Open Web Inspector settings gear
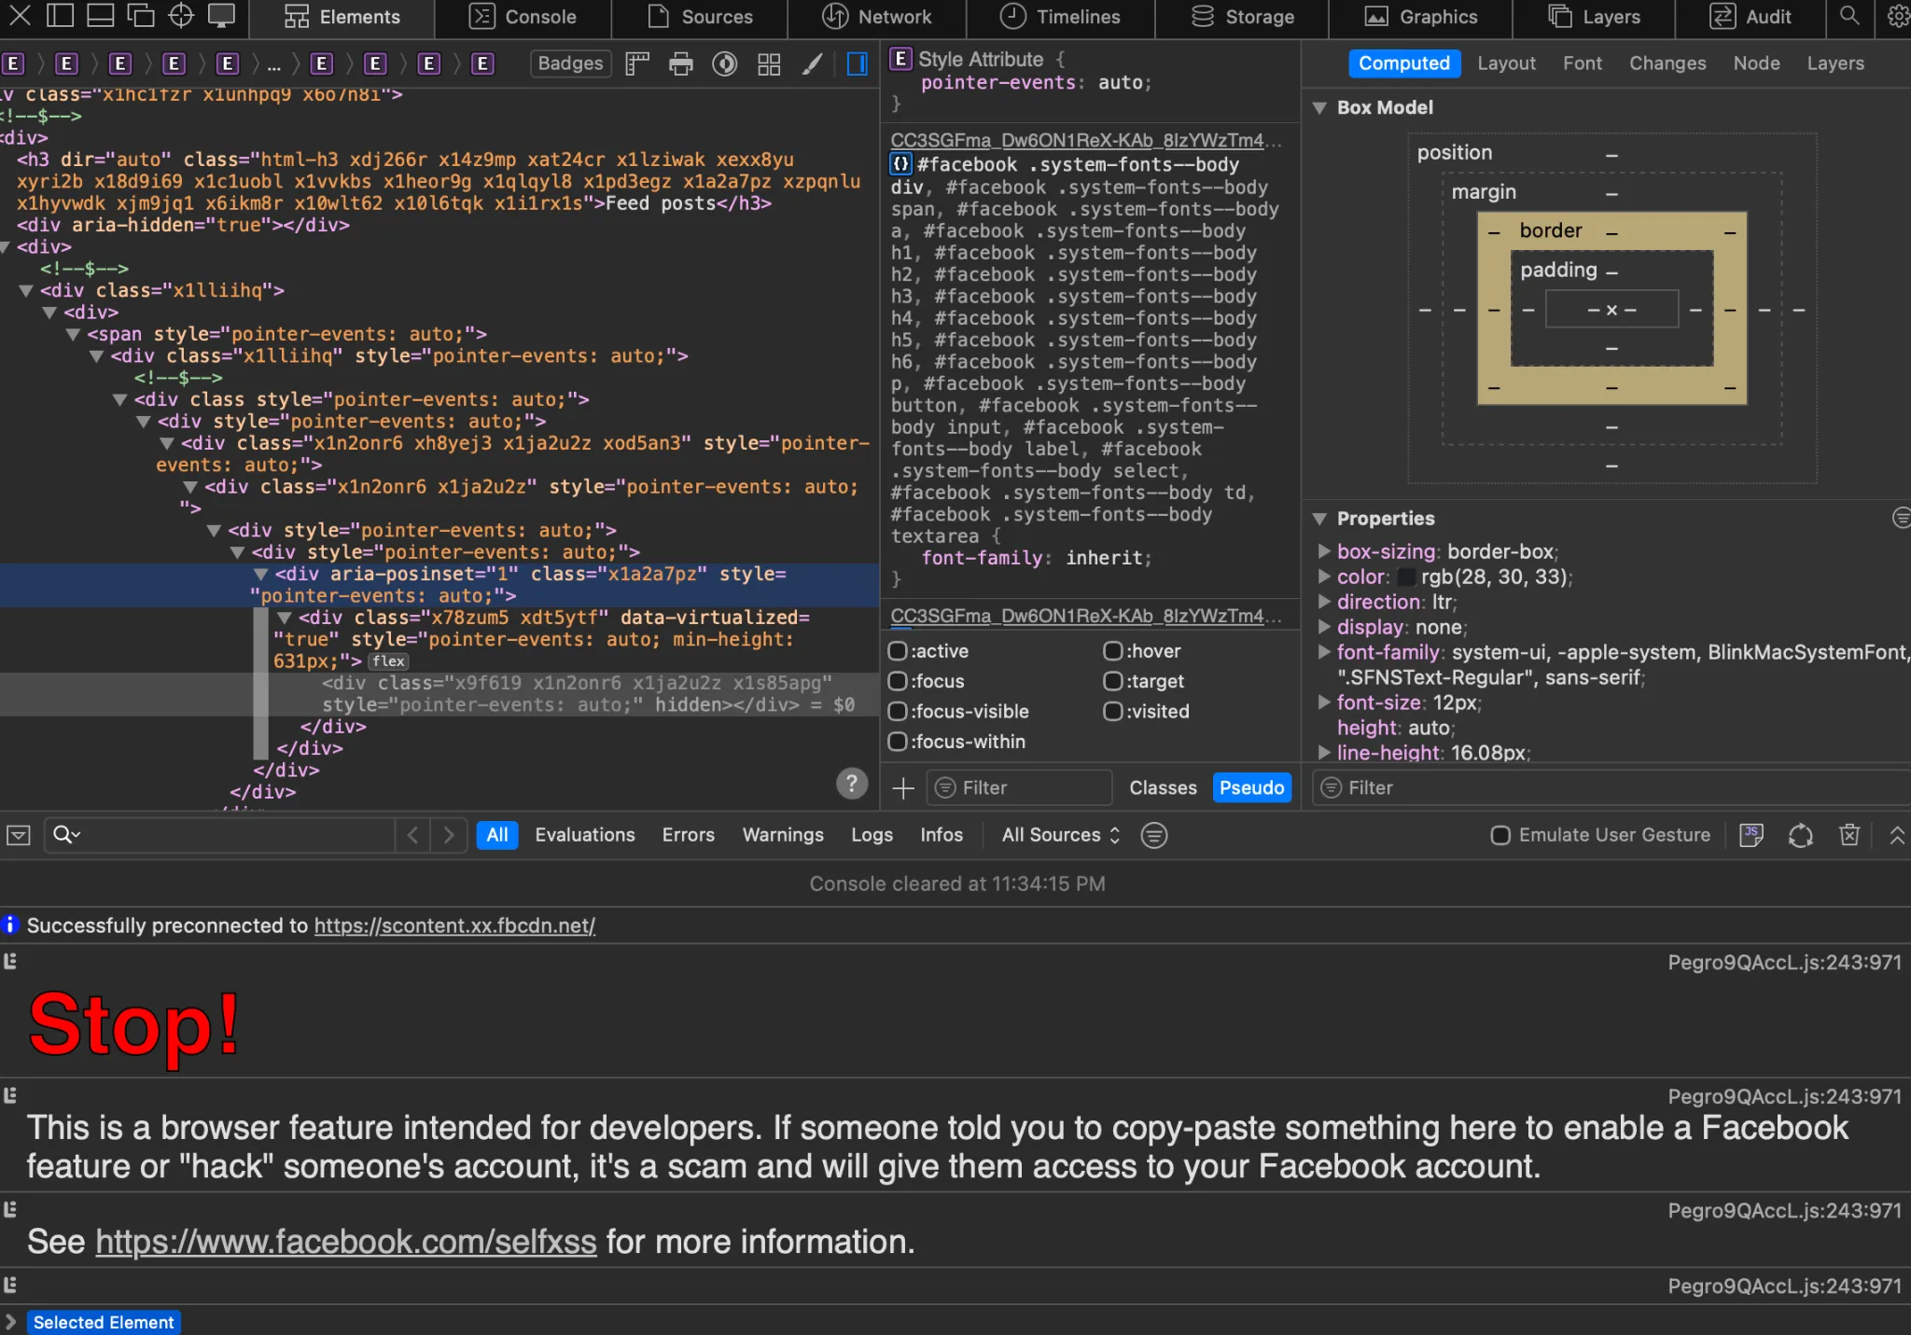Screen dimensions: 1911x1335 coord(1898,16)
